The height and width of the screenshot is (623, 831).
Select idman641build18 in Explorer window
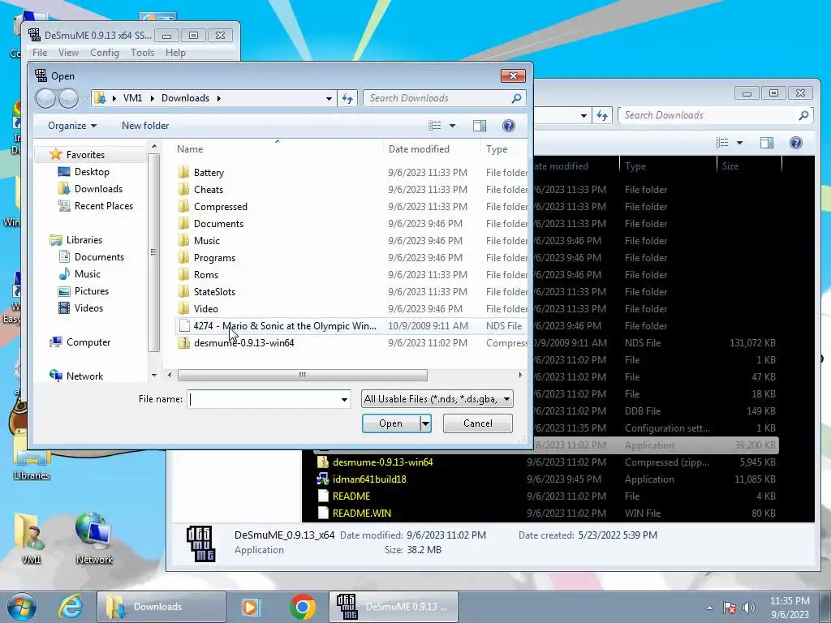369,479
